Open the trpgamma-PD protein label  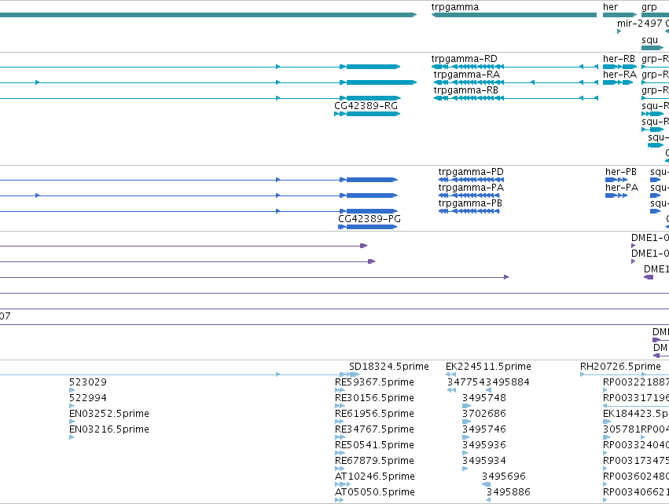pyautogui.click(x=471, y=172)
